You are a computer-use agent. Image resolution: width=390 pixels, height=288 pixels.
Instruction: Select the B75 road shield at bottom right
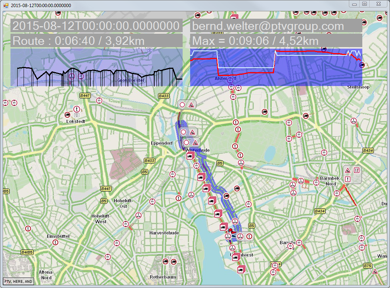(368, 266)
